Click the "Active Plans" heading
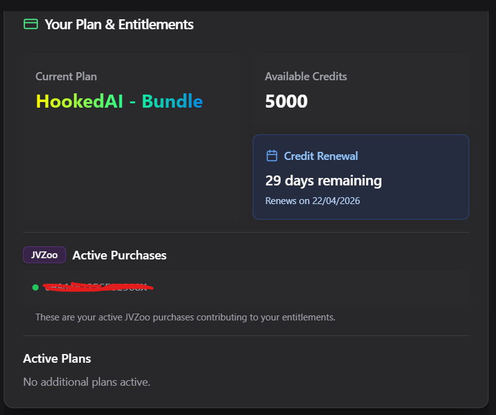 (x=57, y=358)
